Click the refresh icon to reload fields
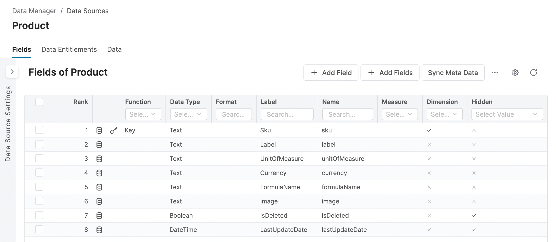Image resolution: width=556 pixels, height=242 pixels. click(534, 73)
